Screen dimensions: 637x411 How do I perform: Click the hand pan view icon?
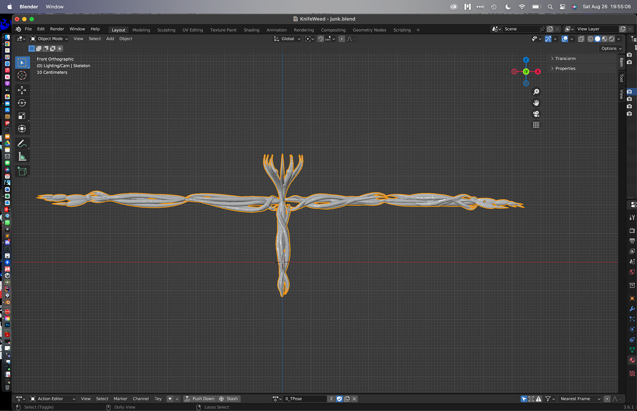pyautogui.click(x=536, y=103)
